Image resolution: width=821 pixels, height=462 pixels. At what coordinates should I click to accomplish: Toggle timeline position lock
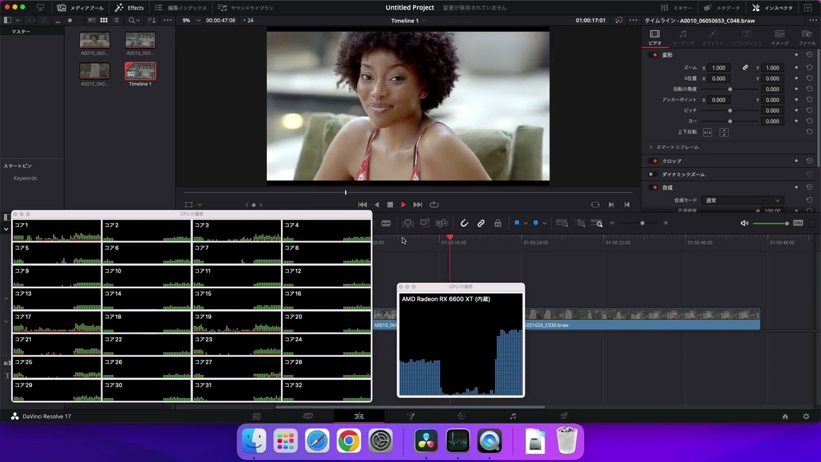click(498, 223)
